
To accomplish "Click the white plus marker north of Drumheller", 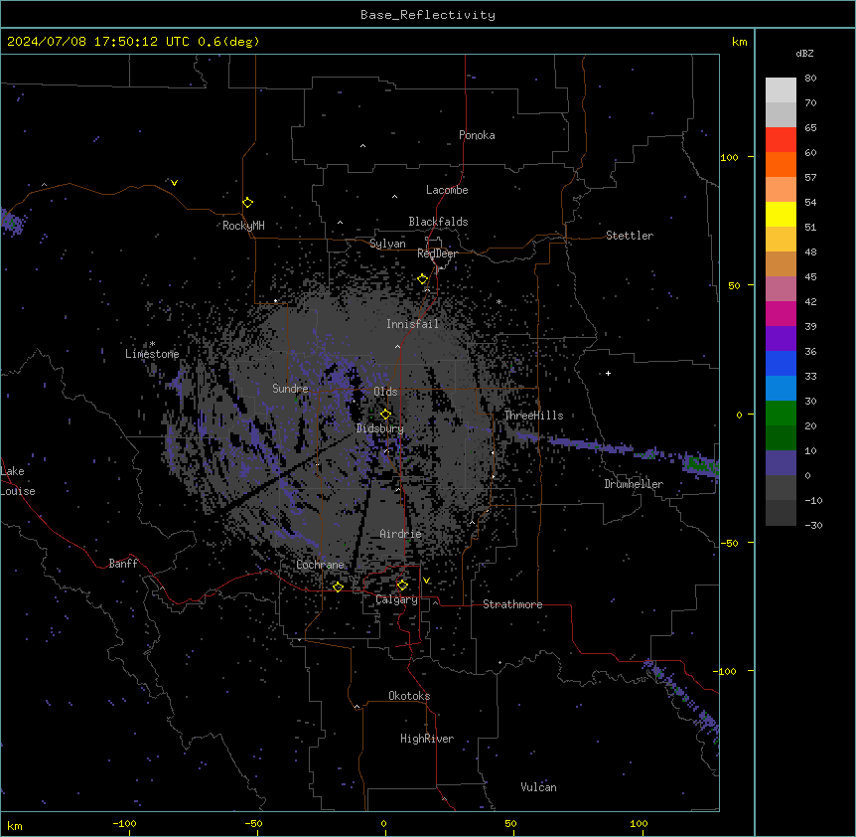I will 608,373.
